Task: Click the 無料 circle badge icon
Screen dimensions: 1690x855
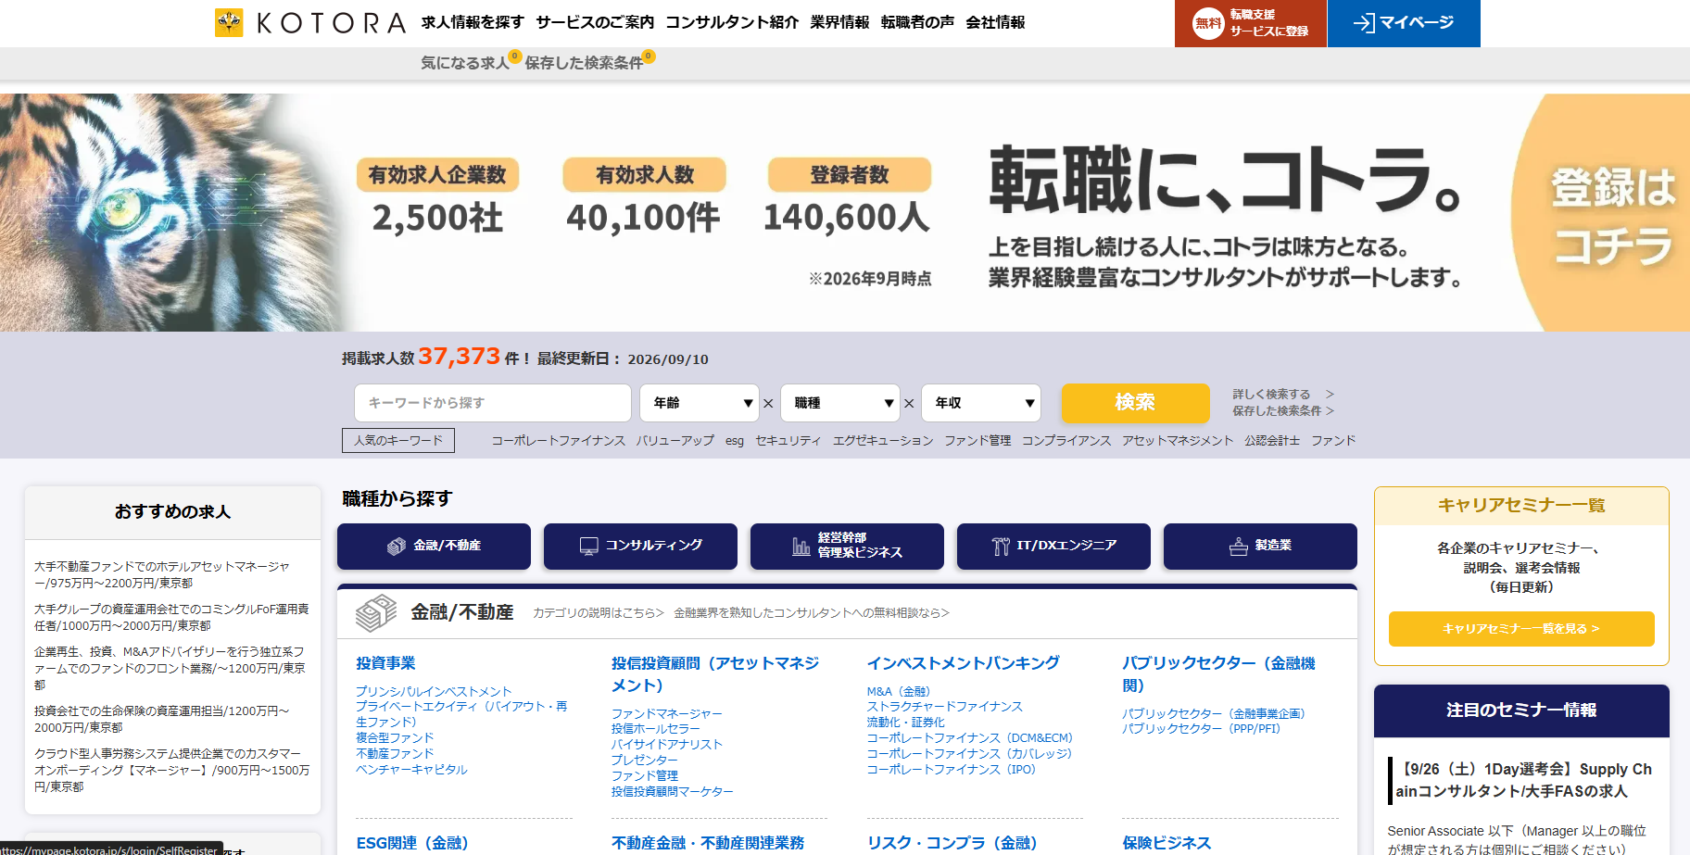Action: point(1208,23)
